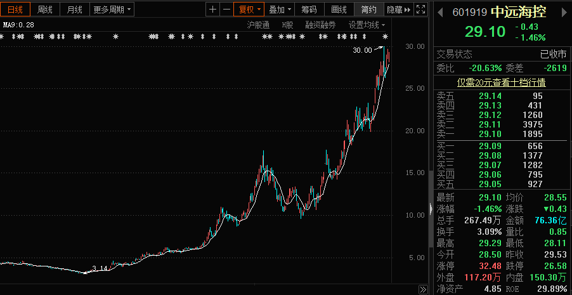Open the 设置均线 settings dropdown

coord(367,25)
